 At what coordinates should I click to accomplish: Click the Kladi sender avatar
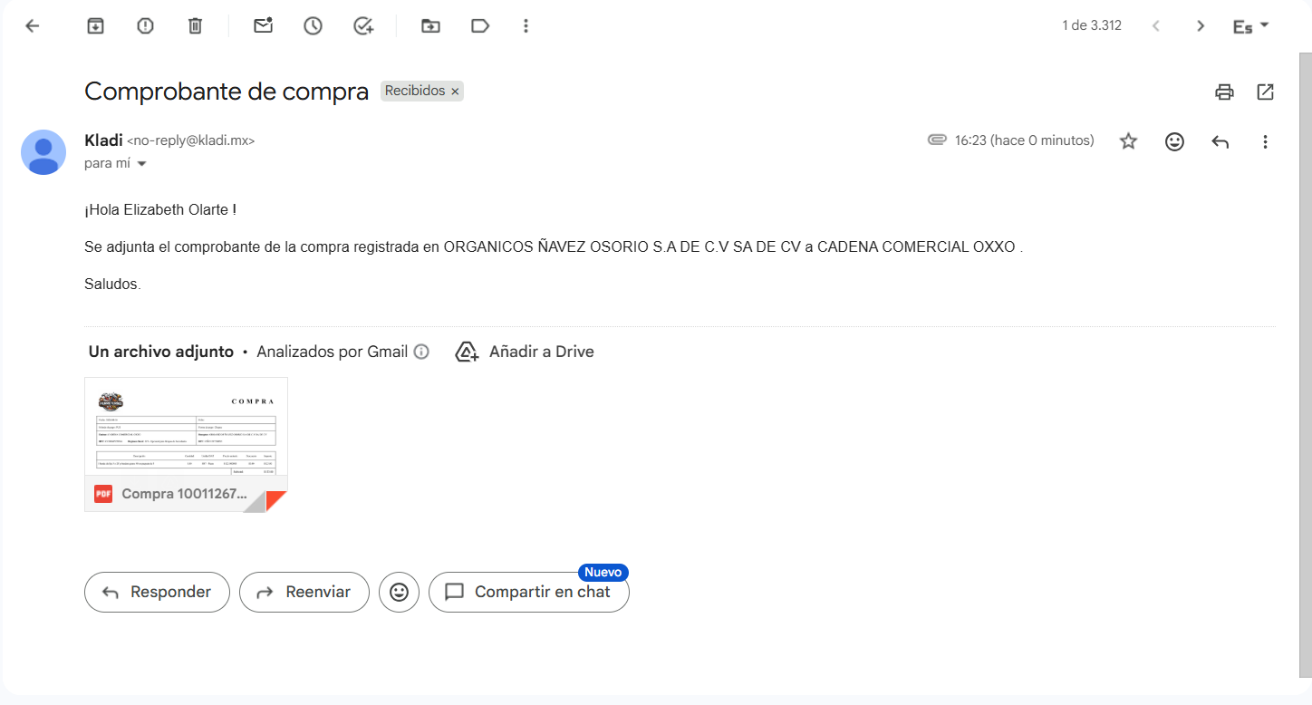43,152
